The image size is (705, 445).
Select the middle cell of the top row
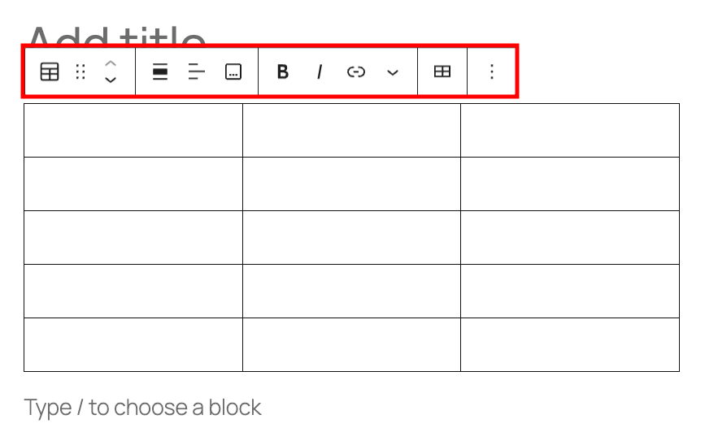click(x=351, y=130)
